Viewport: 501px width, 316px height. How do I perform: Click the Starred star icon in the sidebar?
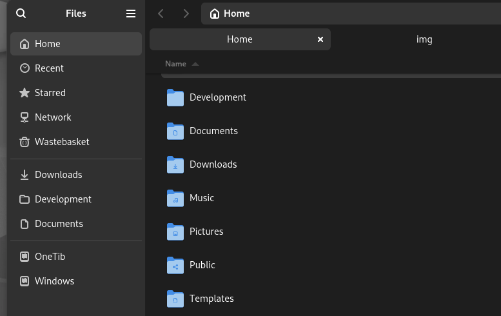[x=25, y=93]
